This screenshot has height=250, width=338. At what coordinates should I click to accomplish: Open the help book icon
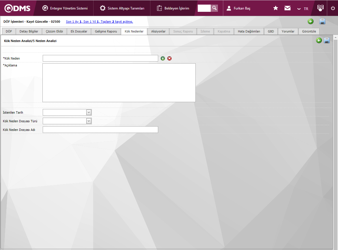click(x=320, y=8)
